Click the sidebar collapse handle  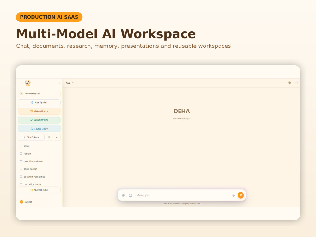click(59, 83)
